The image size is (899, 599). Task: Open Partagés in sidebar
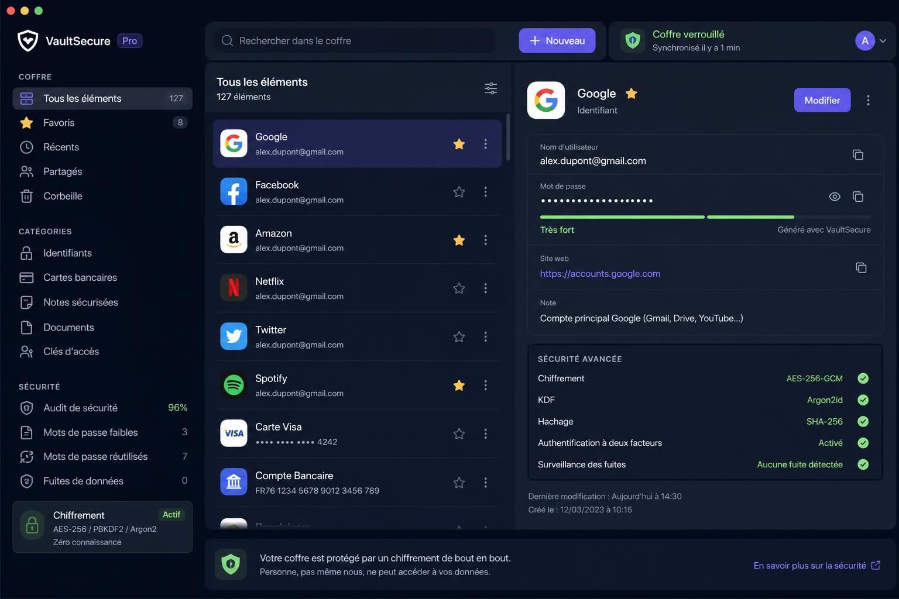102,171
